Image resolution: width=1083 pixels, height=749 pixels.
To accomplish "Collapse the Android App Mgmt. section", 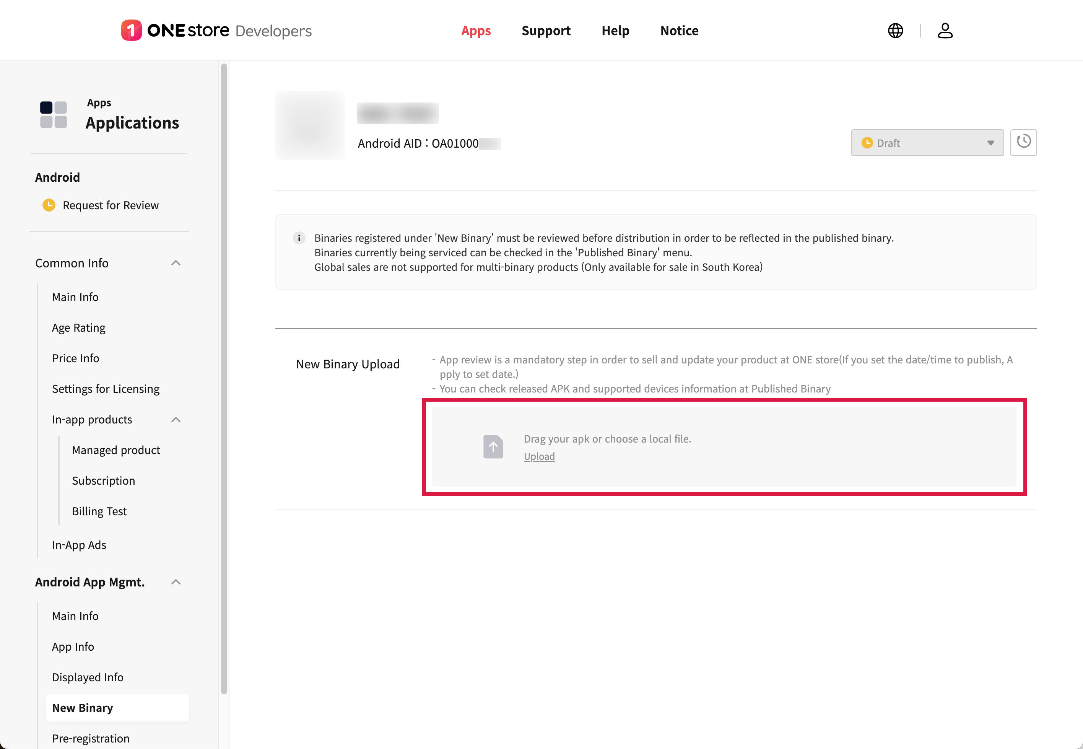I will click(x=176, y=582).
